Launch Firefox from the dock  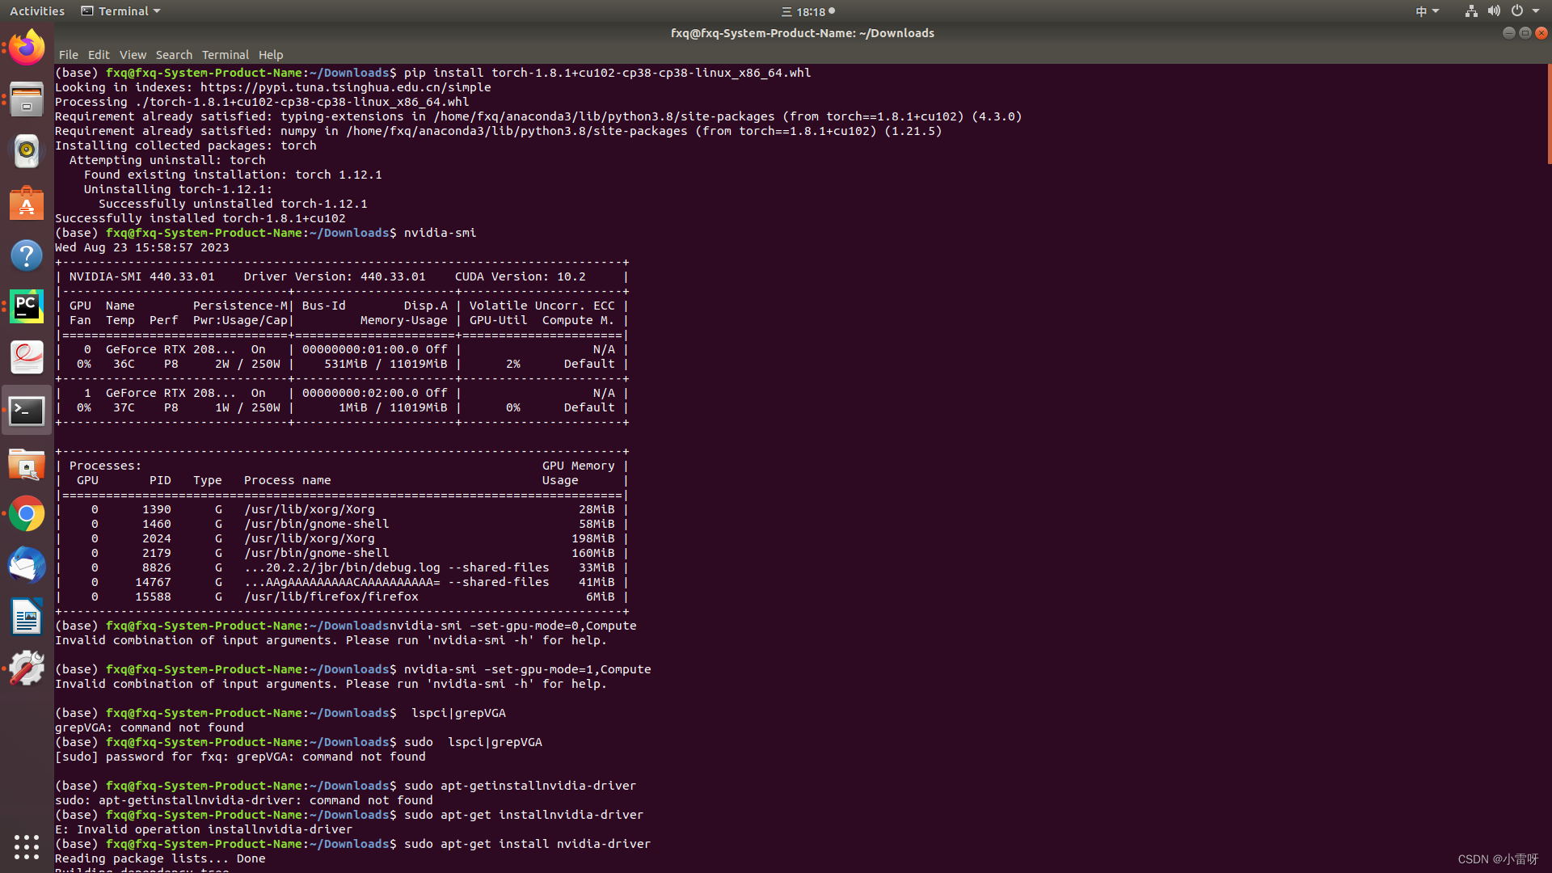27,48
